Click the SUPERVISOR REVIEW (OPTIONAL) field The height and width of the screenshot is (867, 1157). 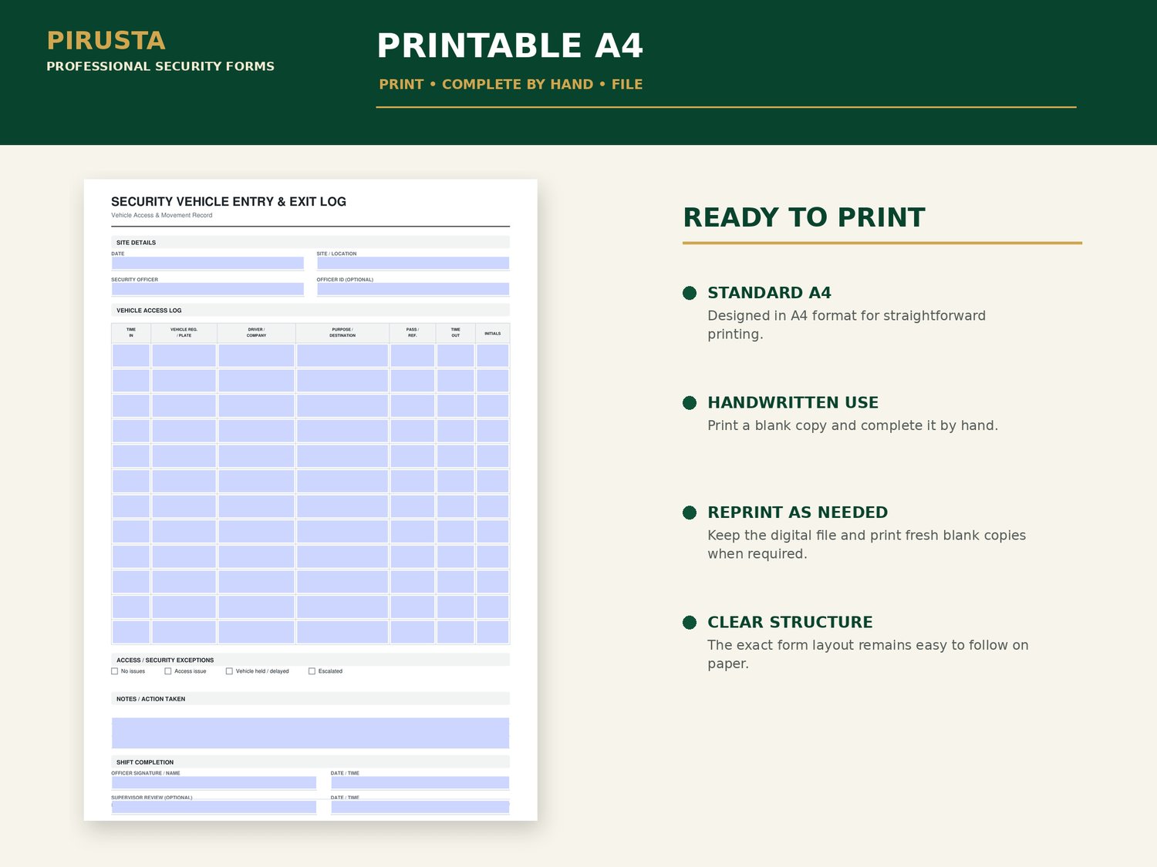(214, 807)
